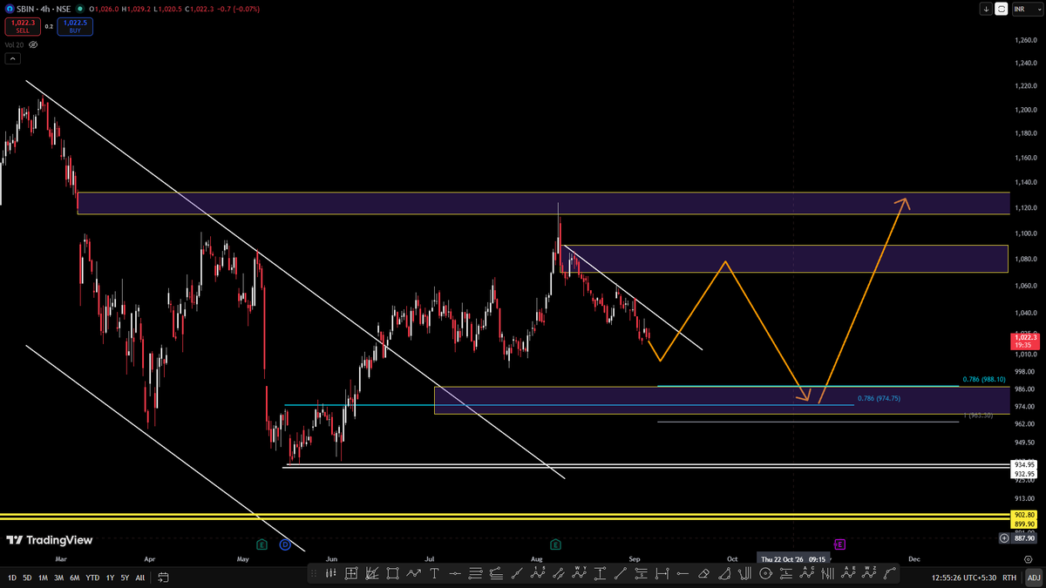Click the TradingView logo
The height and width of the screenshot is (588, 1046).
coord(47,539)
